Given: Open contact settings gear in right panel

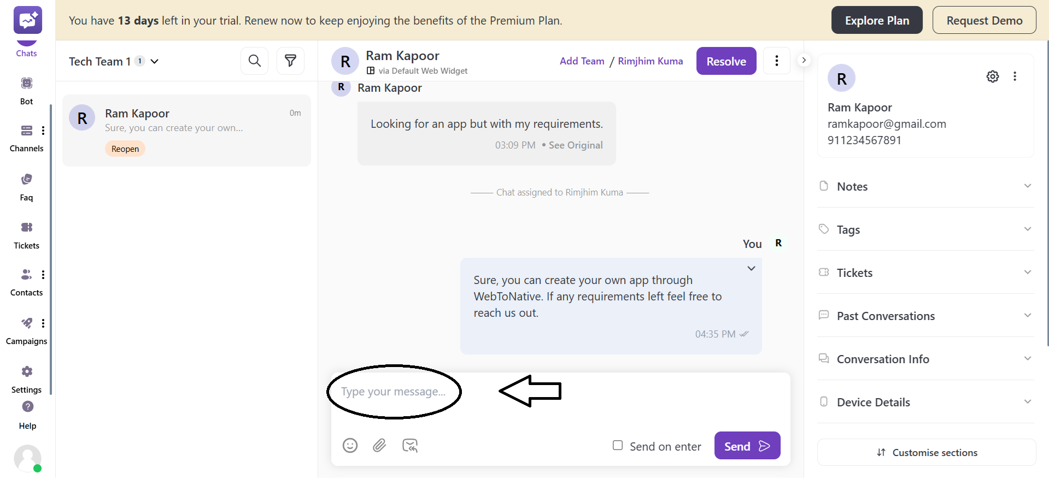Looking at the screenshot, I should pos(993,76).
